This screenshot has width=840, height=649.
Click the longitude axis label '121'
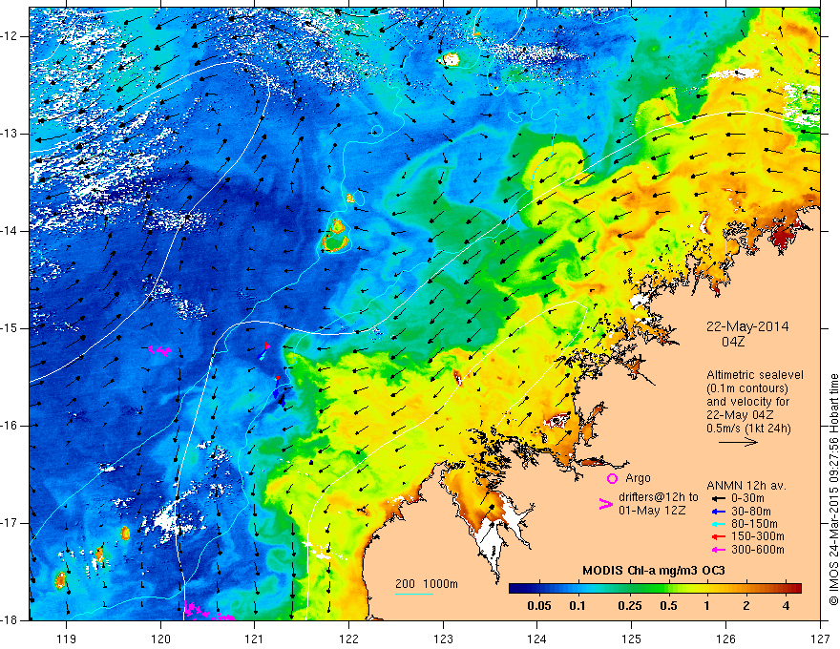coord(254,639)
